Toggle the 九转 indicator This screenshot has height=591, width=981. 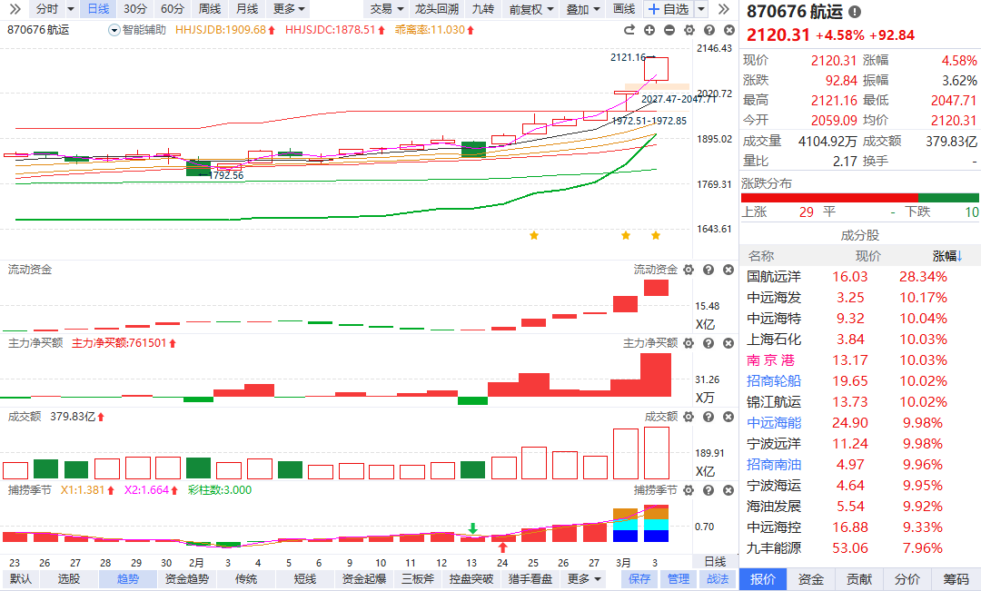pyautogui.click(x=483, y=9)
